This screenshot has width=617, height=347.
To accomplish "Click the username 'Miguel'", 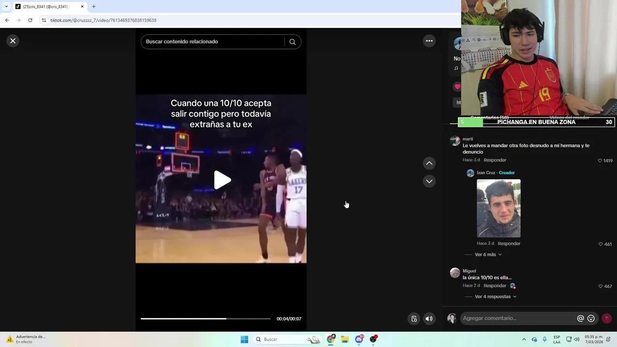I will 469,271.
